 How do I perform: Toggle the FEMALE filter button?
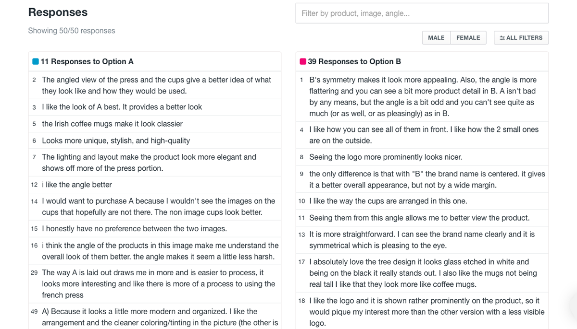[x=468, y=38]
